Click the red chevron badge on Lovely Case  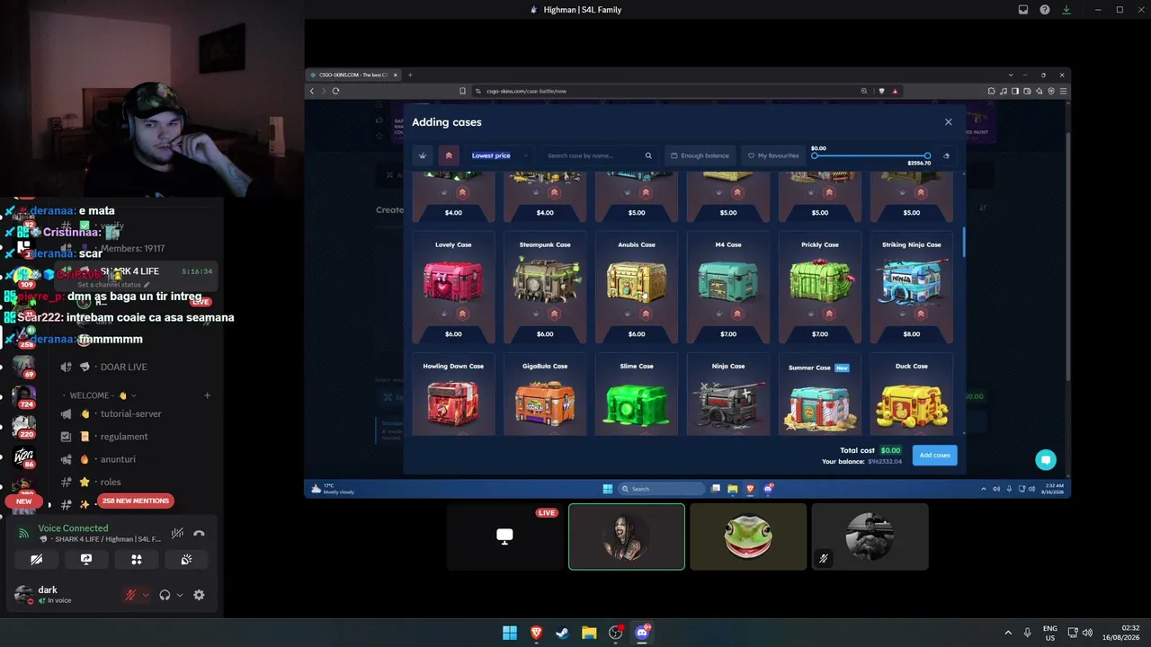tap(462, 314)
